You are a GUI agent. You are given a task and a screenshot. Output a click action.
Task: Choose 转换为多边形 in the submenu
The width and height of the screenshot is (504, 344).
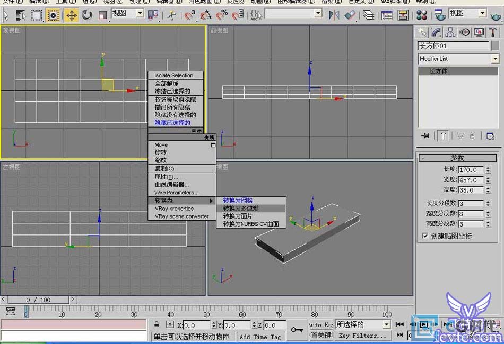(x=251, y=209)
